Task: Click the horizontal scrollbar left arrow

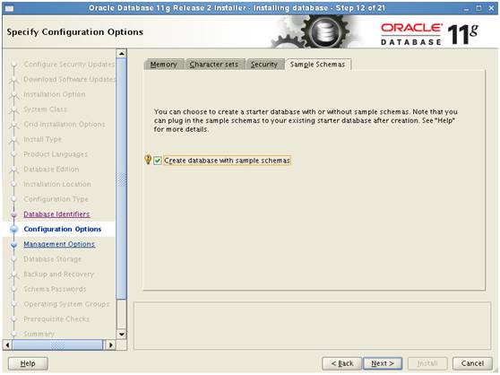Action: pyautogui.click(x=8, y=344)
